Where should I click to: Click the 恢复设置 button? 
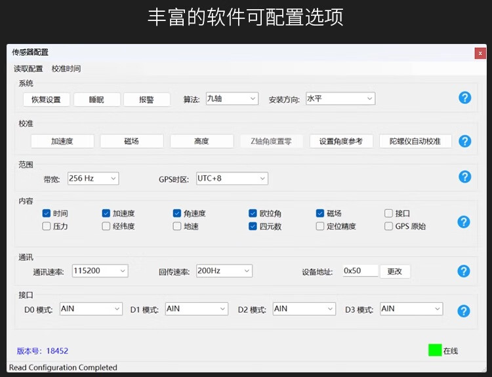(x=45, y=100)
